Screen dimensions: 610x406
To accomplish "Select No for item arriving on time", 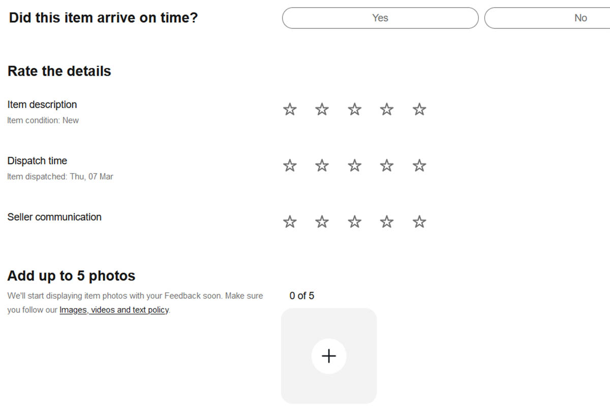I will coord(581,18).
